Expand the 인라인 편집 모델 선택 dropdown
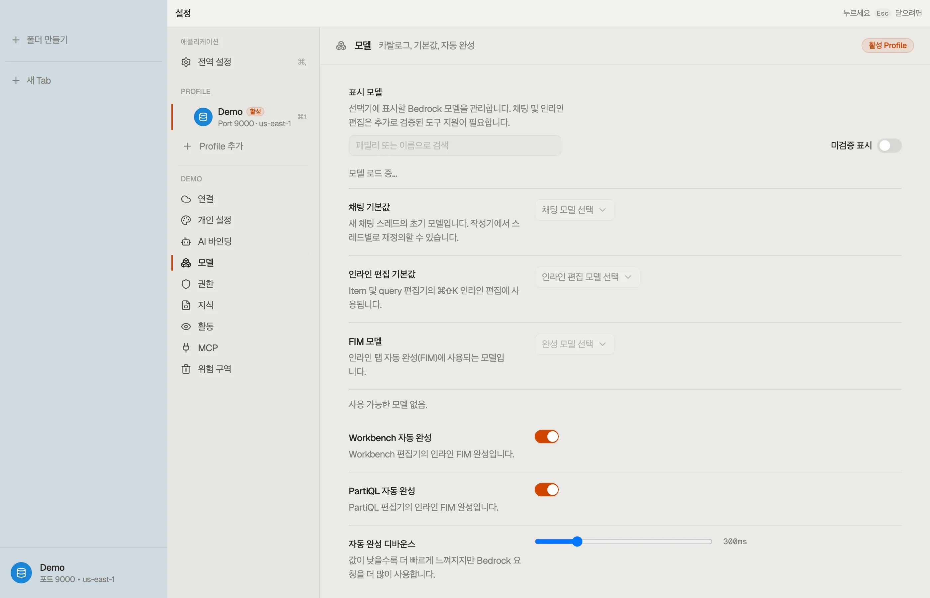The image size is (930, 598). [587, 277]
